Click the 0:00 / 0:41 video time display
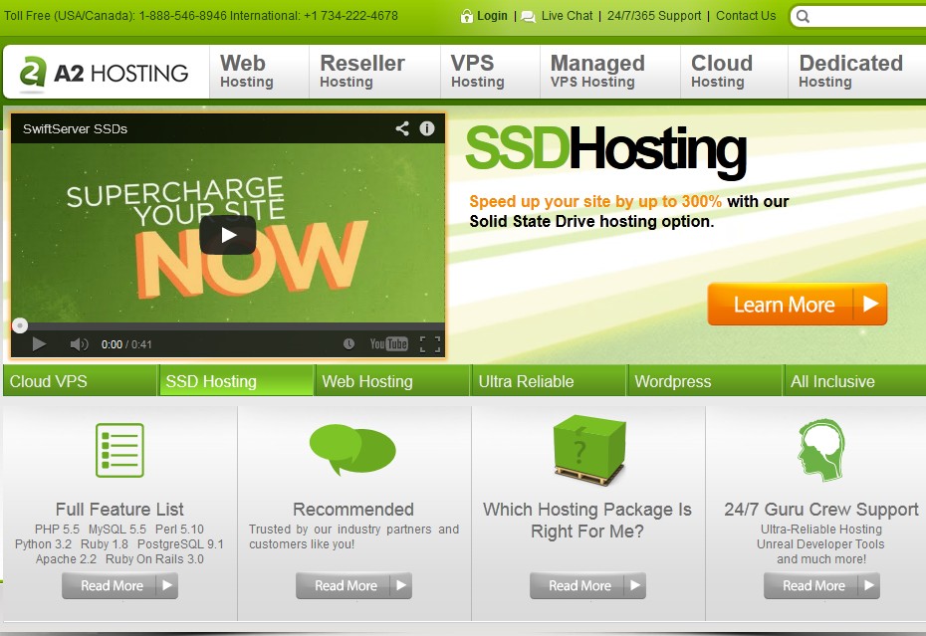This screenshot has width=926, height=636. click(126, 344)
